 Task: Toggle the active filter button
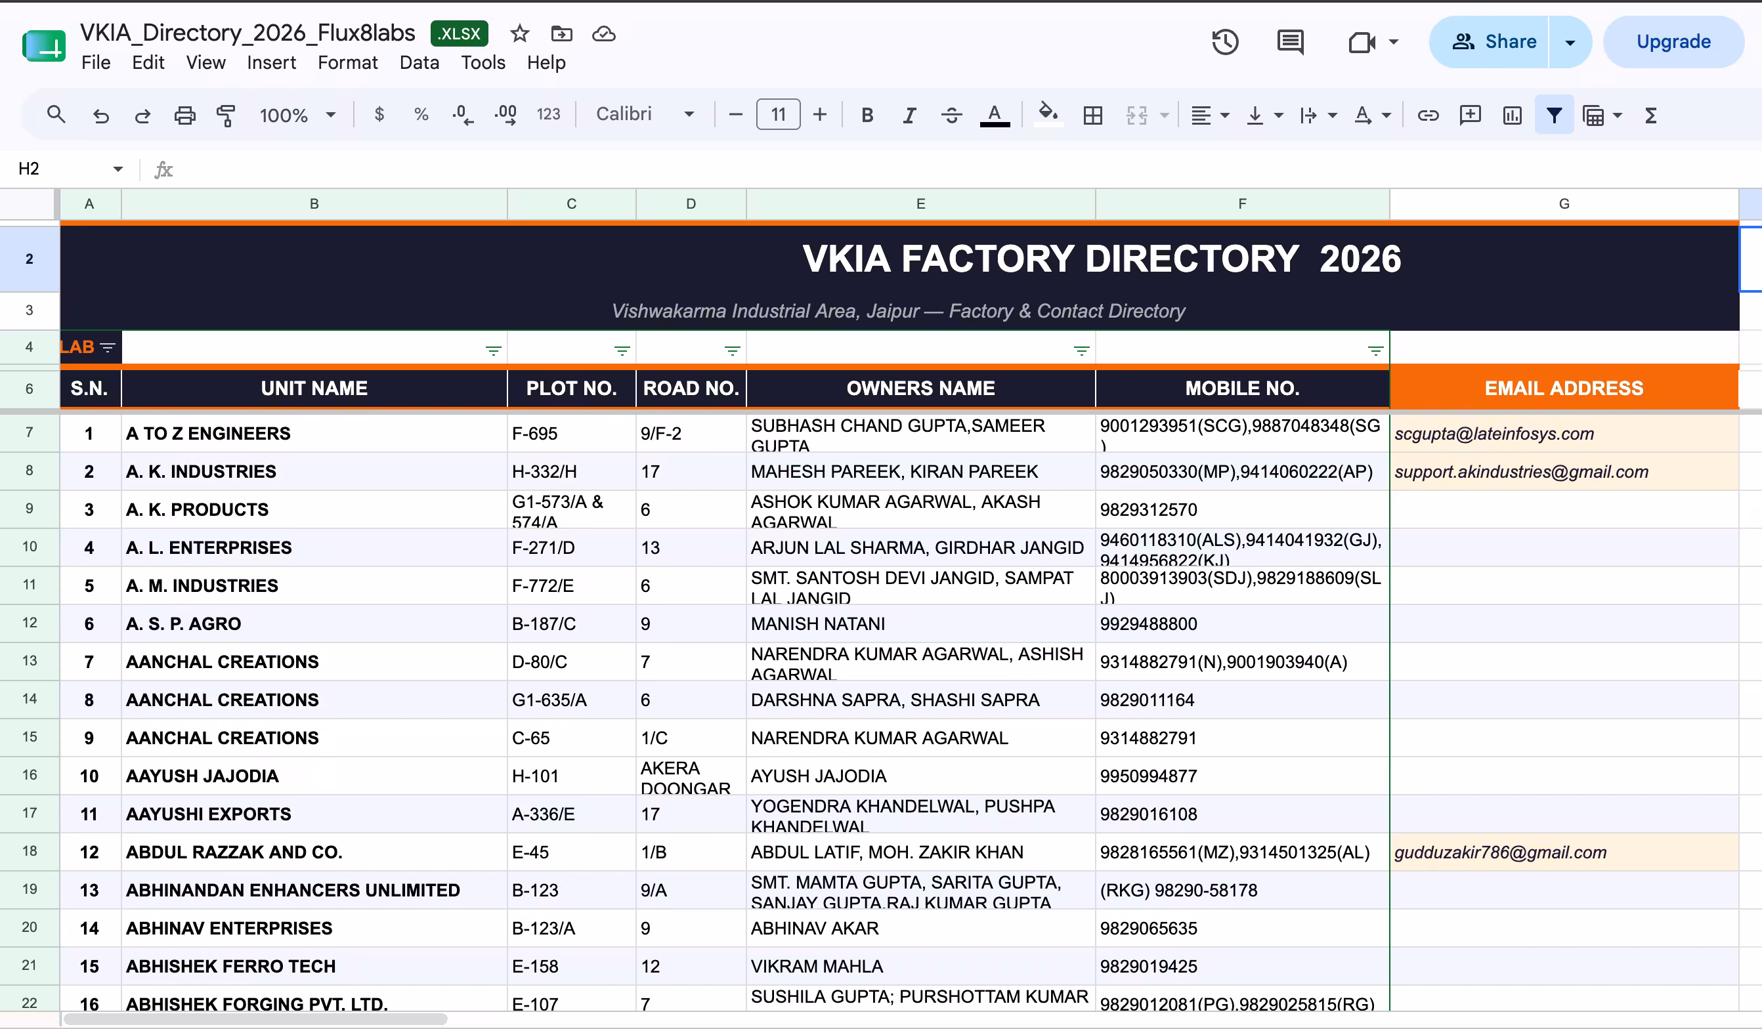pyautogui.click(x=1554, y=115)
